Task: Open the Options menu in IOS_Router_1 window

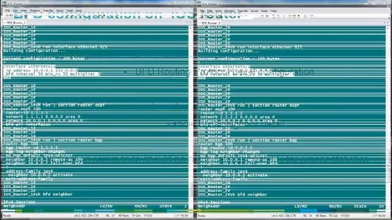Action: tap(35, 11)
